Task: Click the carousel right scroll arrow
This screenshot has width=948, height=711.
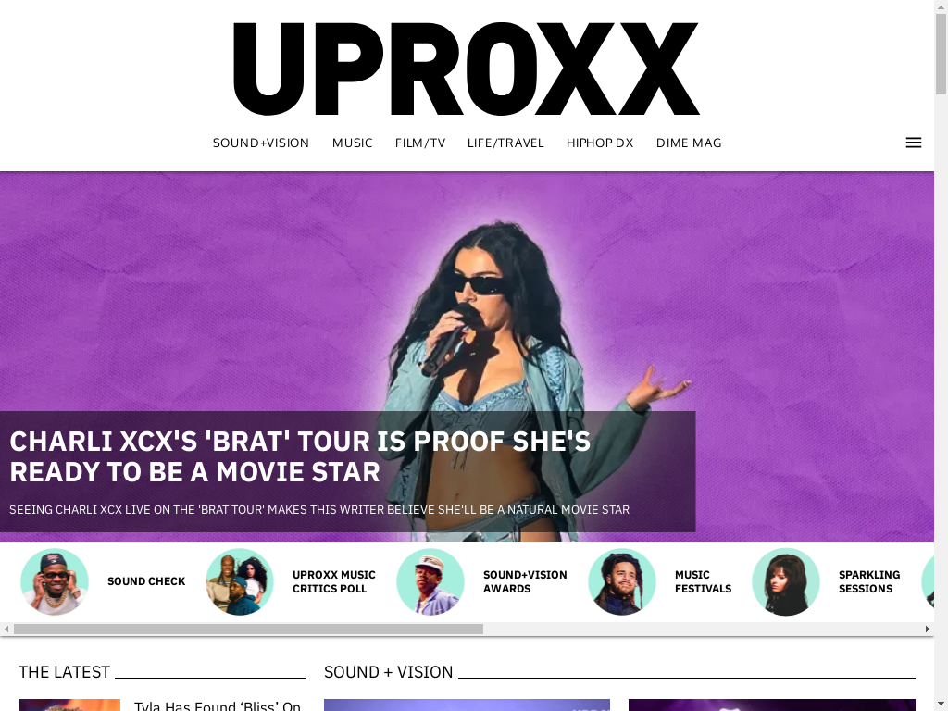Action: tap(928, 629)
